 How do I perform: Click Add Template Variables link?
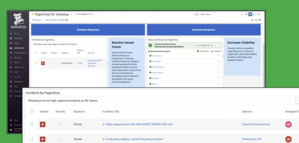(x=55, y=20)
